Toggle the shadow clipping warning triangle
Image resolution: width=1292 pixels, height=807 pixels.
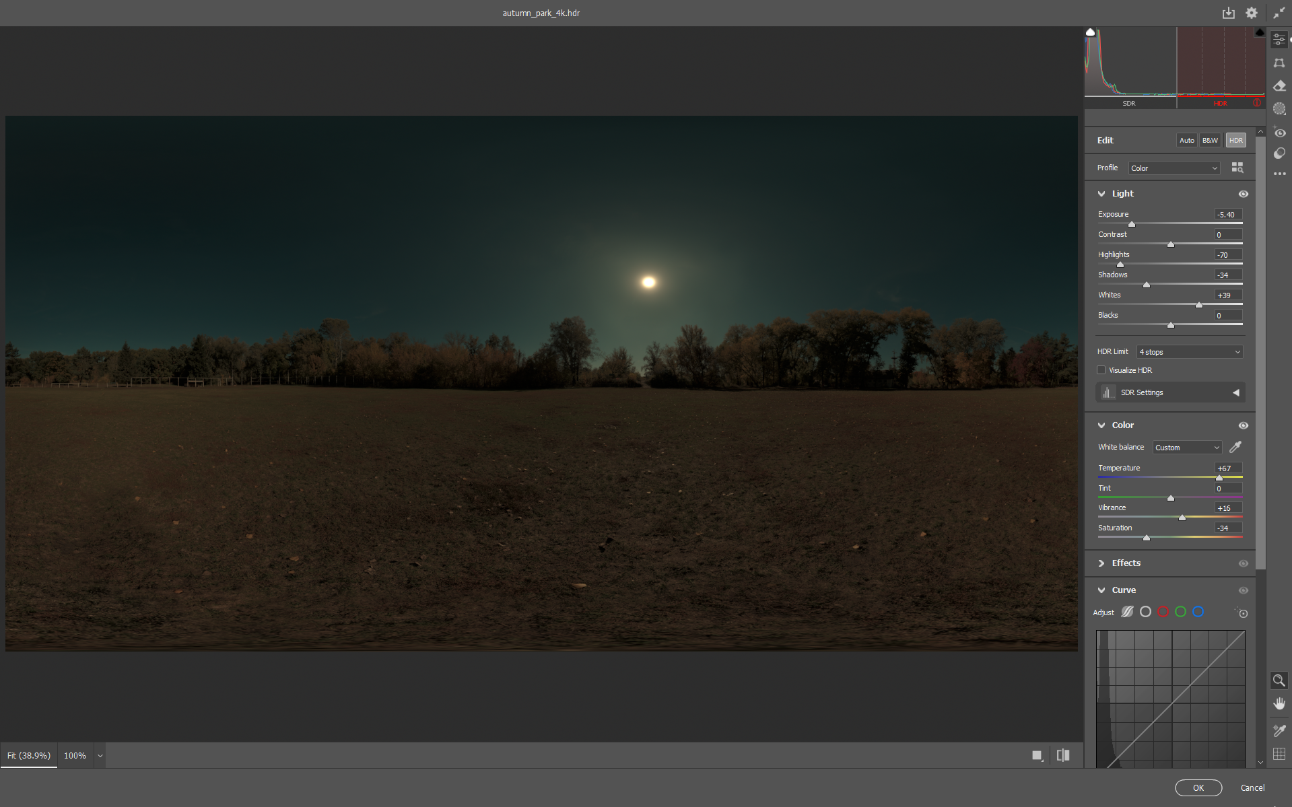(x=1090, y=32)
